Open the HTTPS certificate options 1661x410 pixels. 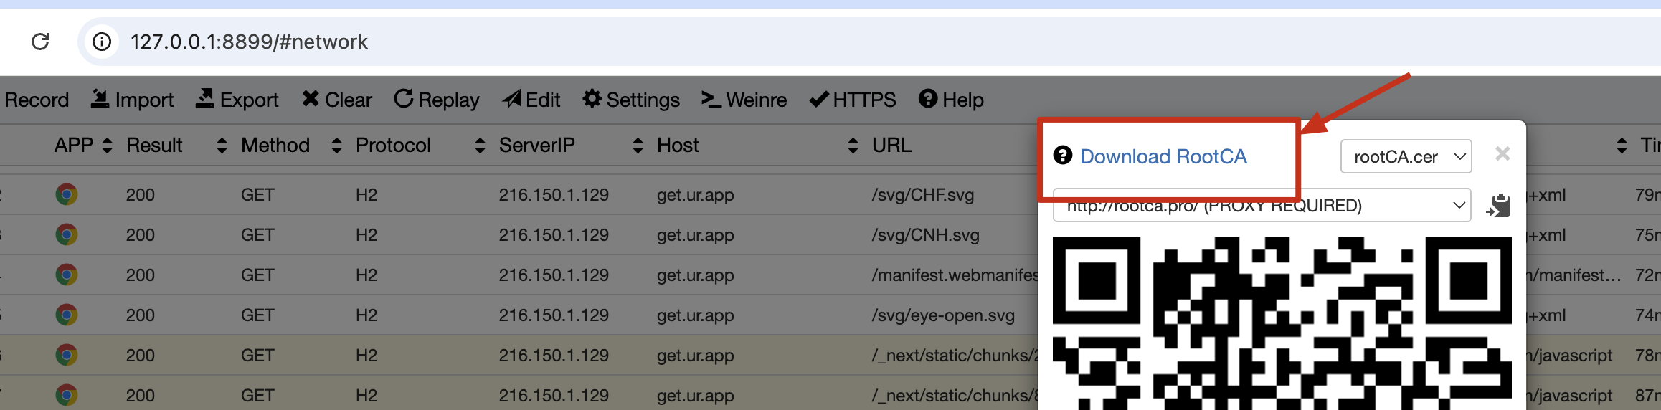pos(853,100)
